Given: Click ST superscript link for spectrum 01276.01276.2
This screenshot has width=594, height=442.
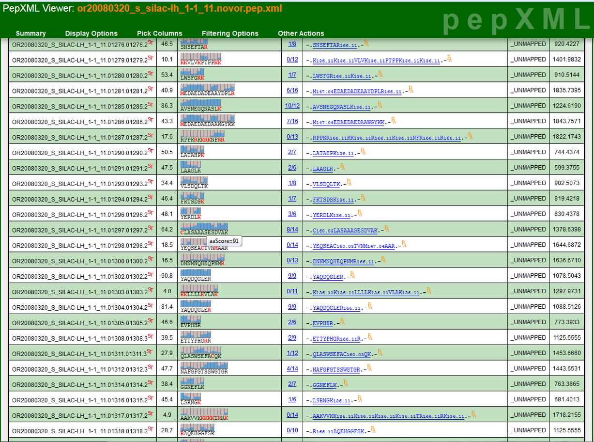Looking at the screenshot, I should click(150, 42).
